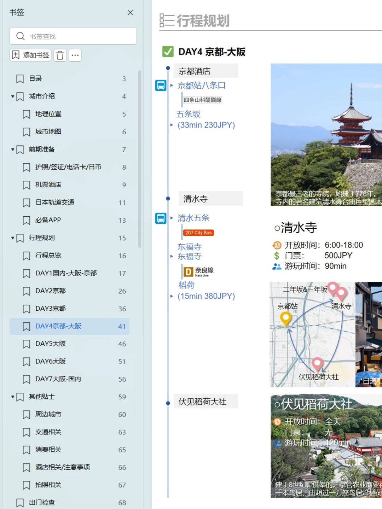Click the bus icon beside 清水五条

[x=161, y=218]
